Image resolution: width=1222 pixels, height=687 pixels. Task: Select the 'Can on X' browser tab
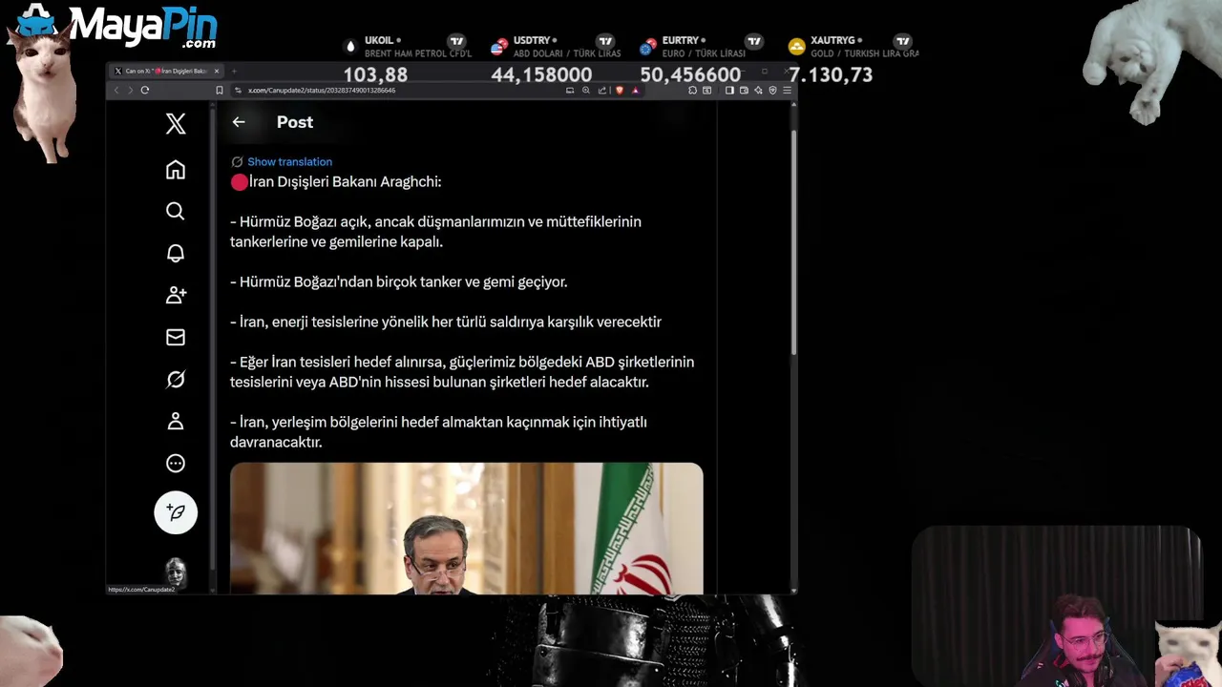pos(164,72)
